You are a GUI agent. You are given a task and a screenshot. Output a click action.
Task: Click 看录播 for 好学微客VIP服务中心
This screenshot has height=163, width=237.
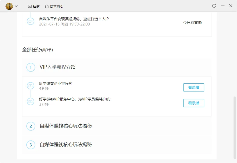(194, 103)
